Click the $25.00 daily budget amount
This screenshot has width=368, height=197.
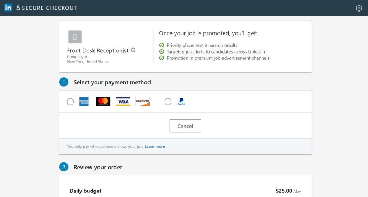click(x=284, y=191)
